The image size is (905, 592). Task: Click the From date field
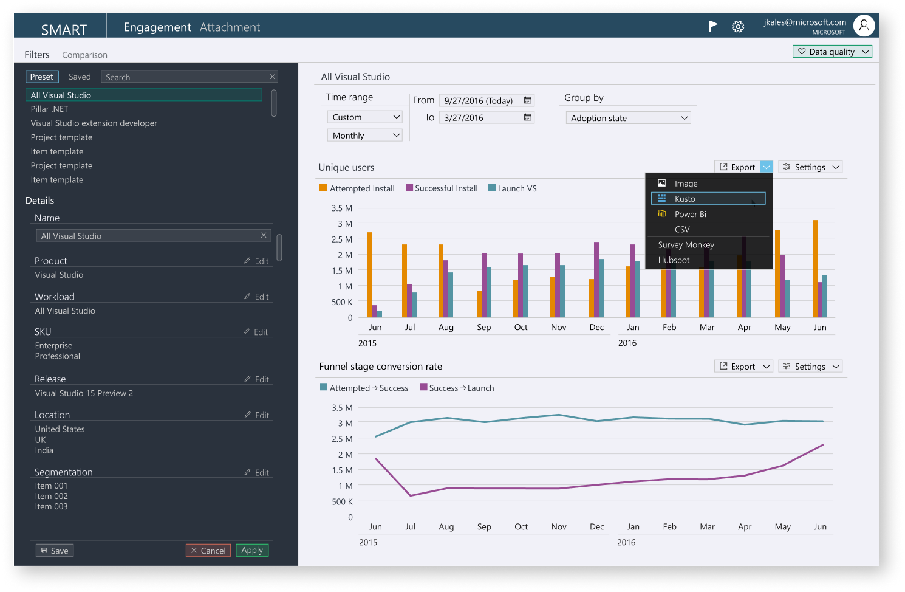click(x=487, y=100)
